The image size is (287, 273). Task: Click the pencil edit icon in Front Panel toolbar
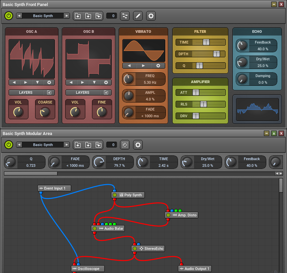(x=138, y=16)
